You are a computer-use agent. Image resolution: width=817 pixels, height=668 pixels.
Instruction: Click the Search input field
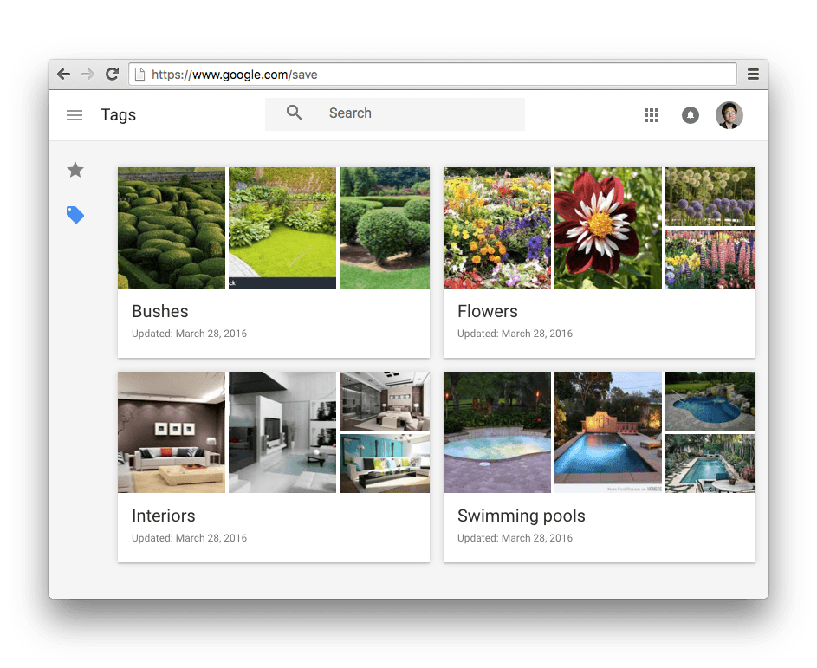(x=416, y=113)
